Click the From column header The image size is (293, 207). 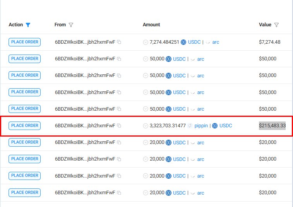click(x=60, y=25)
